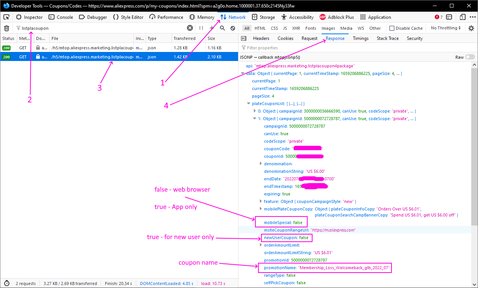
Task: Open the Adblock Plus panel
Action: pyautogui.click(x=337, y=17)
